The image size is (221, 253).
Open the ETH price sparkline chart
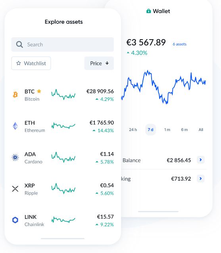click(63, 125)
